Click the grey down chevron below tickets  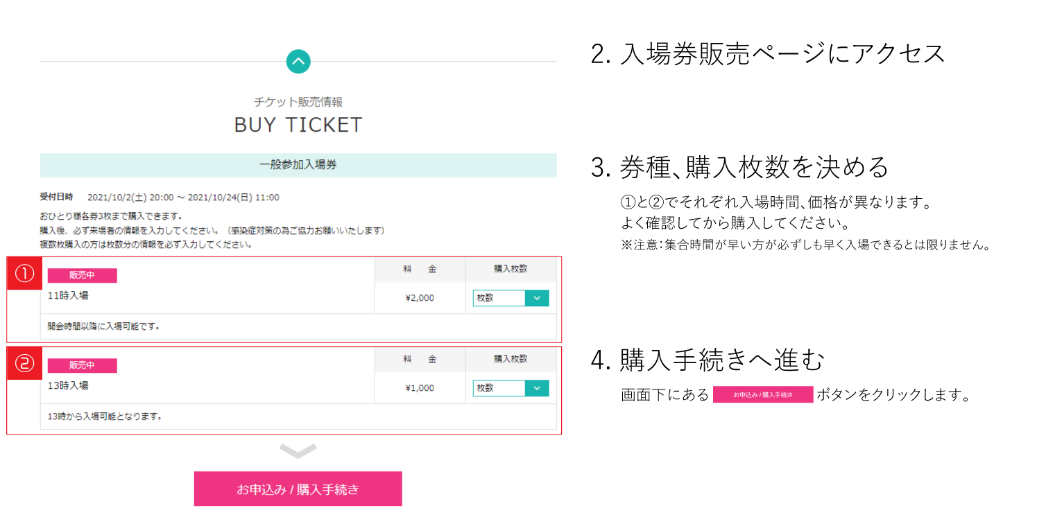tap(298, 451)
